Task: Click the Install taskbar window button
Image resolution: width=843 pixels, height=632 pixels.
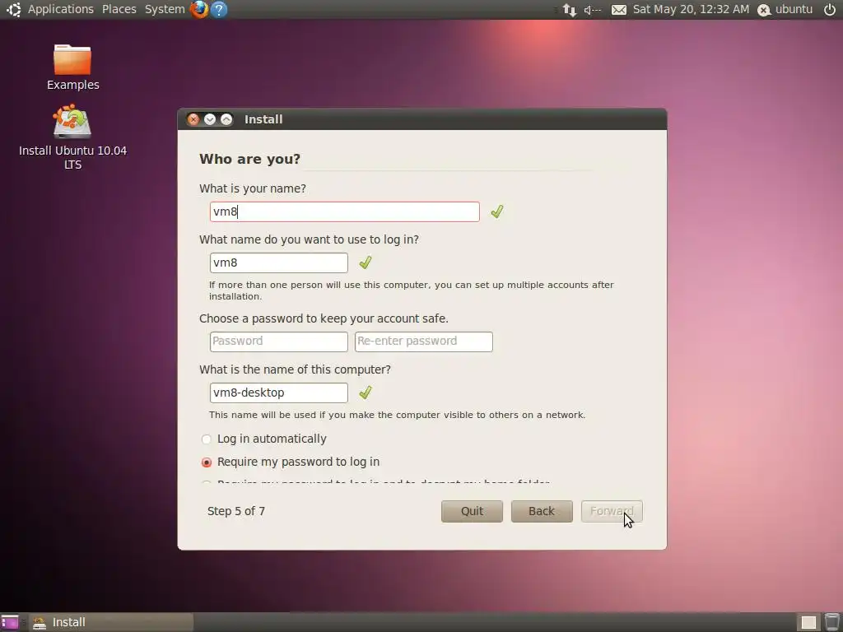Action: pos(111,622)
